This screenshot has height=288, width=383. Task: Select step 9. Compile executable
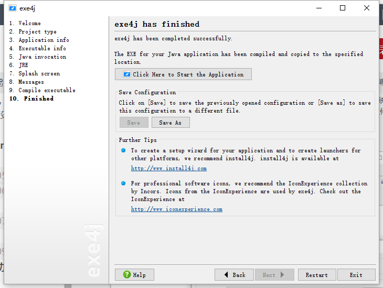click(42, 90)
